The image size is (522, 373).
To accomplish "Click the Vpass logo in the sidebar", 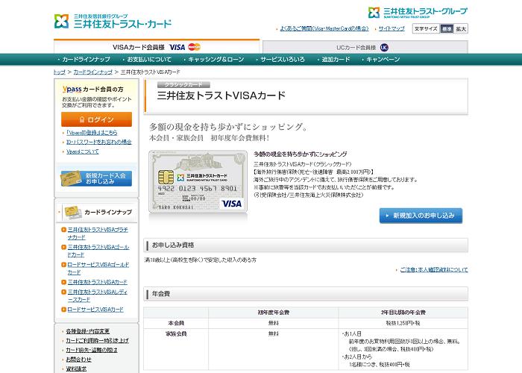I will tap(72, 89).
